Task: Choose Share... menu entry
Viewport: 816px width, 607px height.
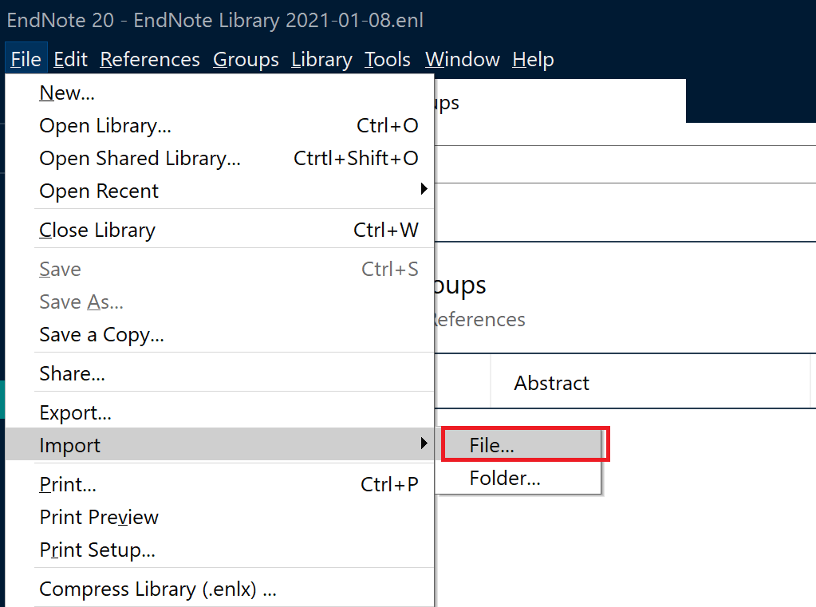Action: tap(219, 373)
